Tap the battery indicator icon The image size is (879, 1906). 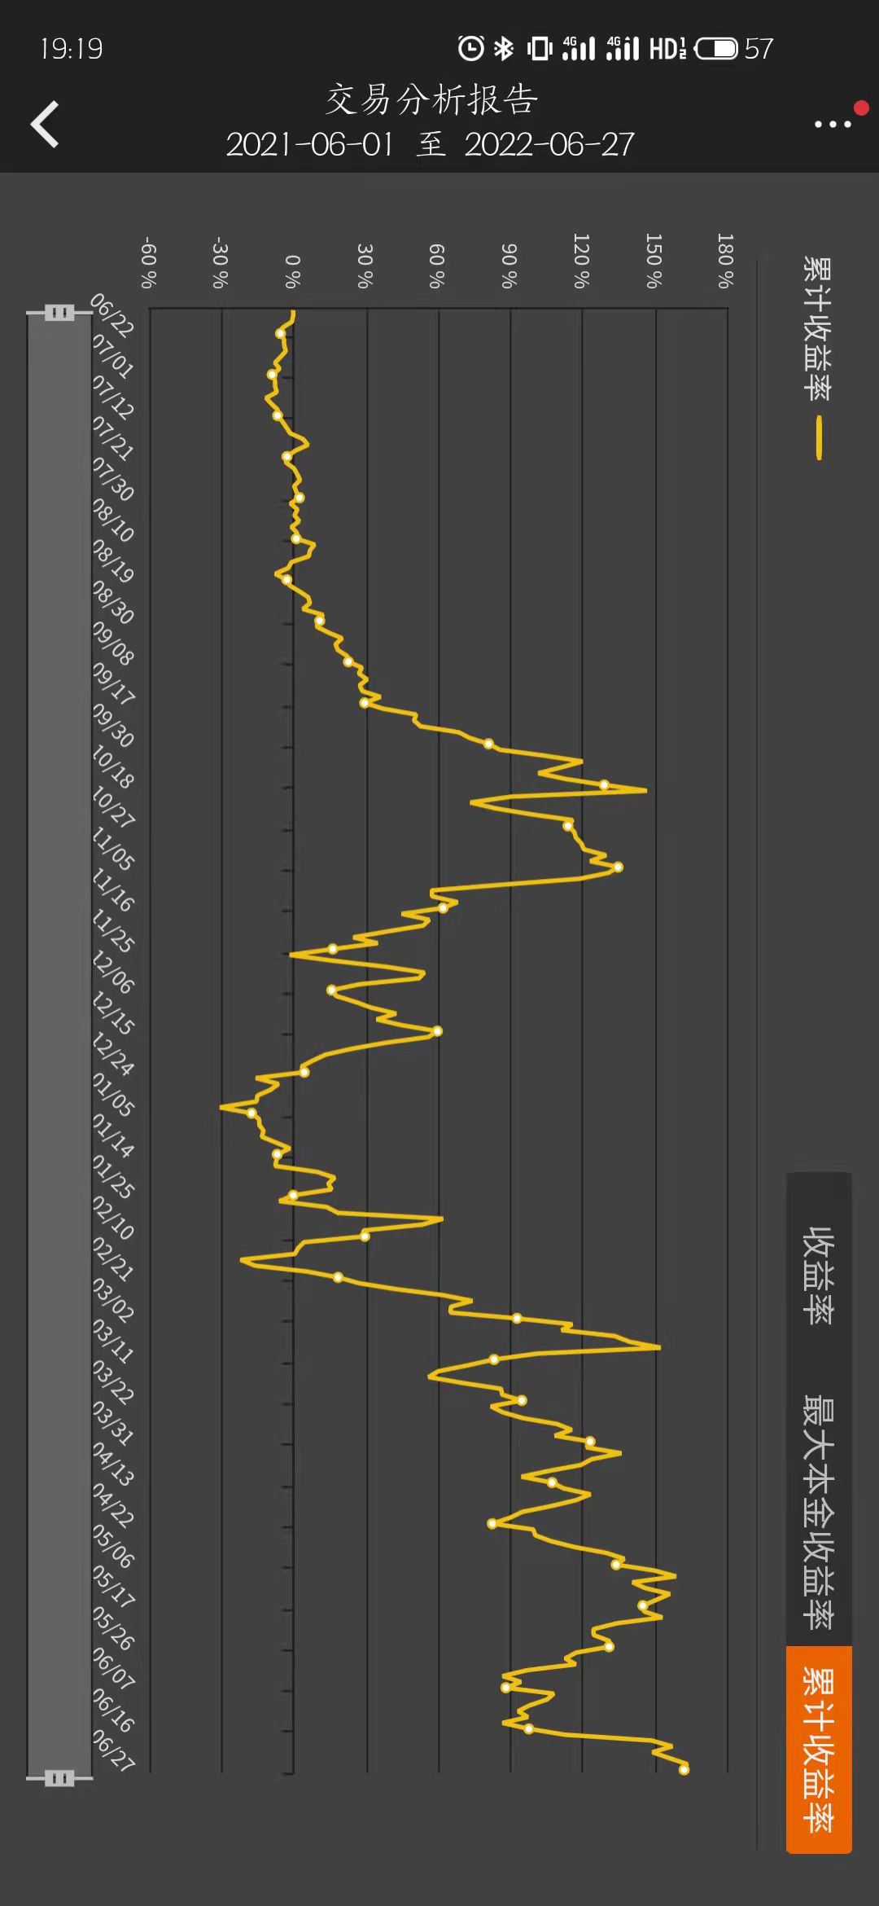click(716, 48)
